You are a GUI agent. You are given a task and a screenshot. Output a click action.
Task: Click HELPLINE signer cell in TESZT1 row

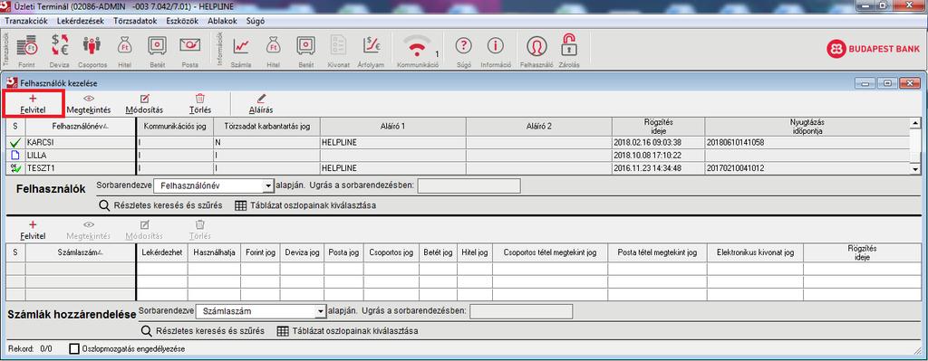[x=393, y=167]
